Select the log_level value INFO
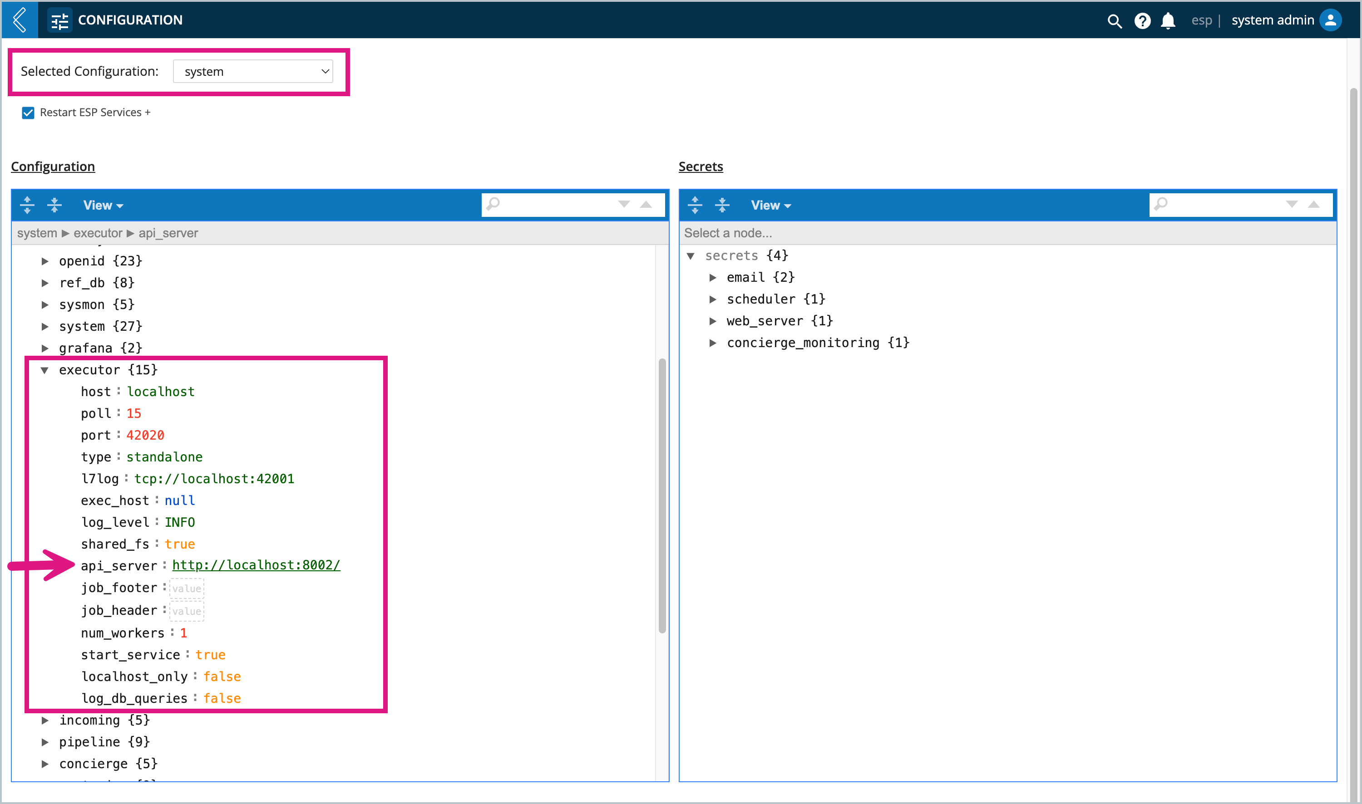The height and width of the screenshot is (804, 1362). click(179, 522)
